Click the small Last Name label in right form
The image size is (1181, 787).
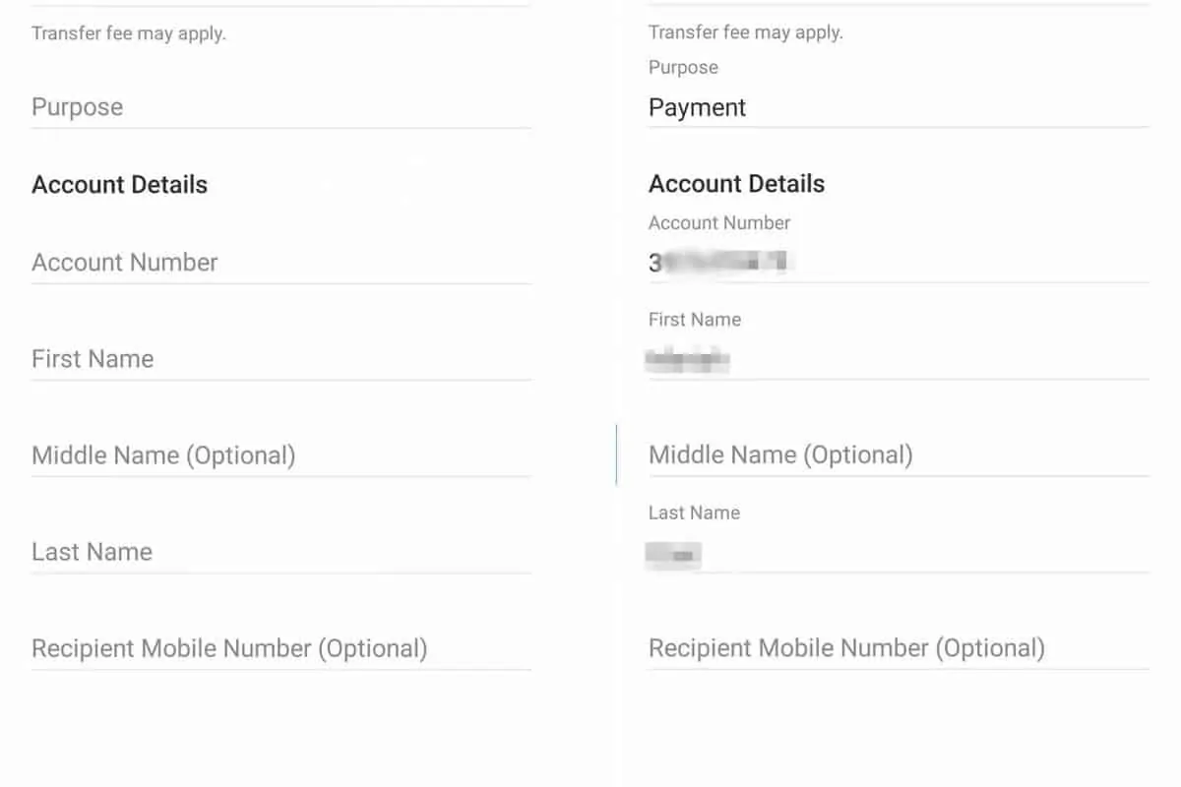694,513
